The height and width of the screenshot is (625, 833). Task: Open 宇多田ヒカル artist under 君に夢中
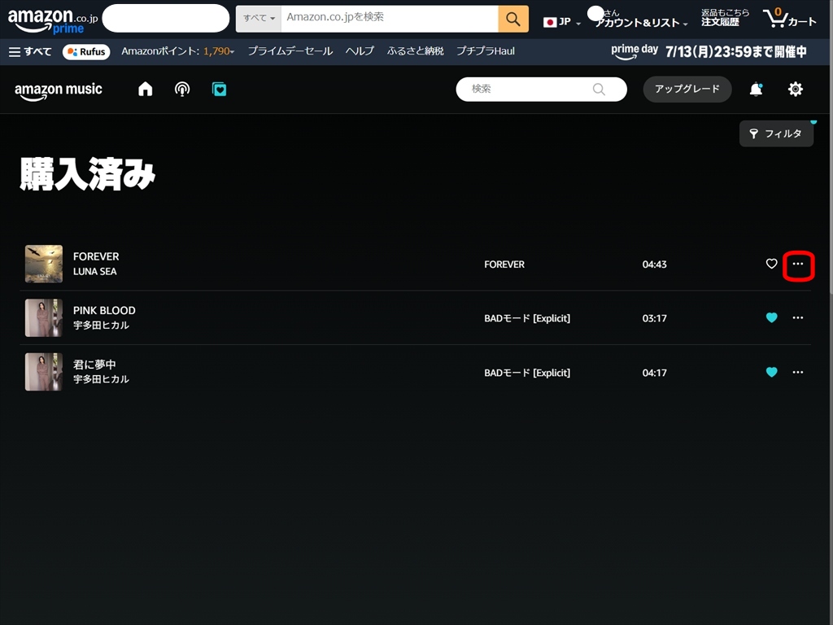[x=101, y=379]
